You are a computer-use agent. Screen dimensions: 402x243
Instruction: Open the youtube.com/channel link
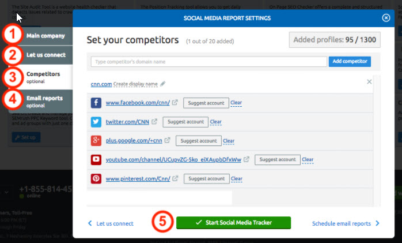pos(173,159)
